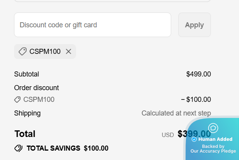Screen dimensions: 239x160
Task: Click the CSPM100 label in the applied chip
Action: (x=45, y=52)
